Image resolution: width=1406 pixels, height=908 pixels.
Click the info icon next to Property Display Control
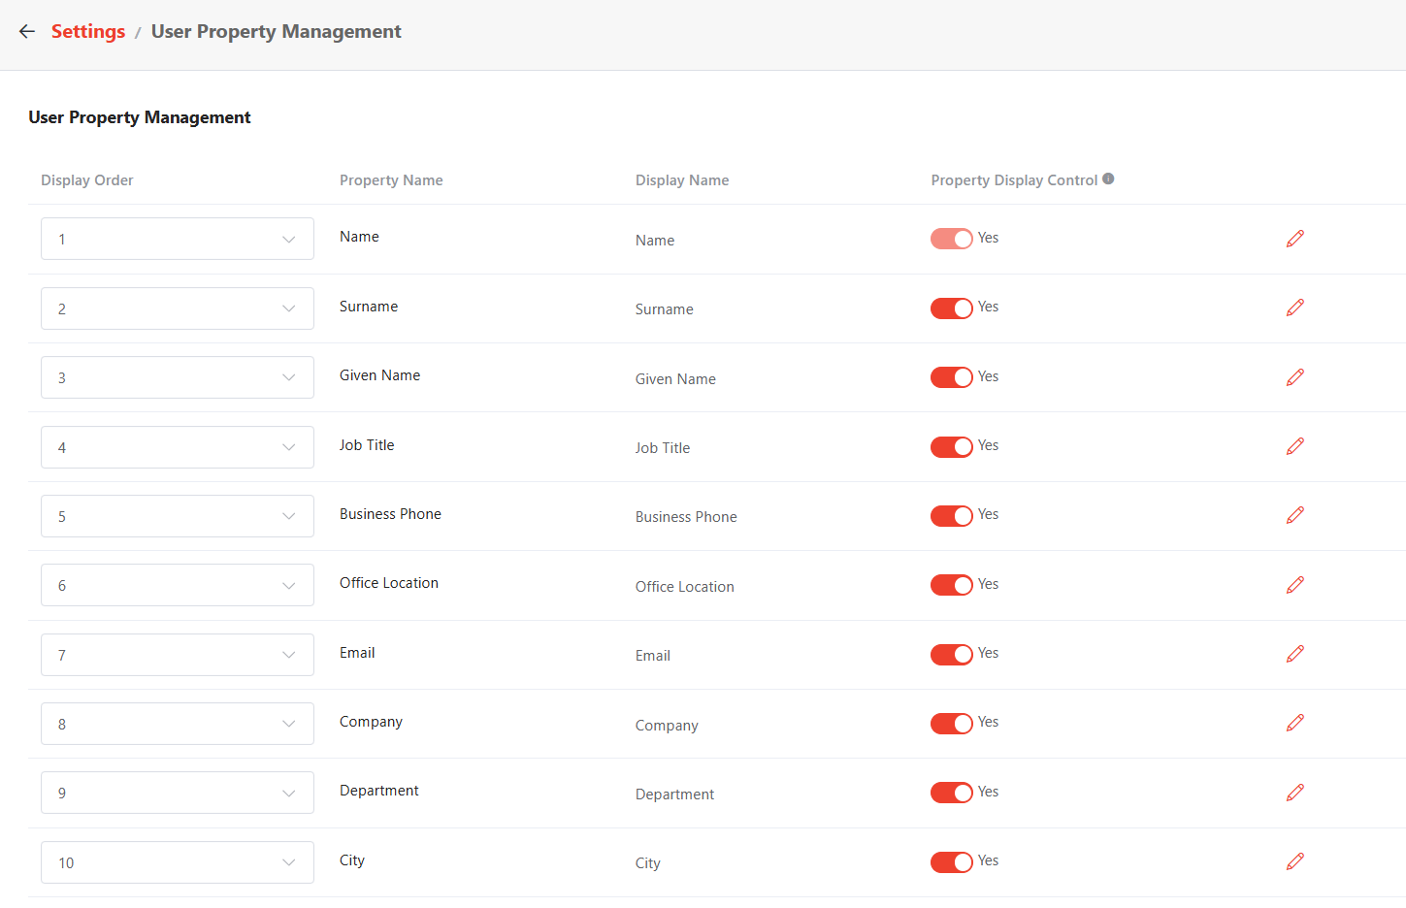pyautogui.click(x=1107, y=178)
